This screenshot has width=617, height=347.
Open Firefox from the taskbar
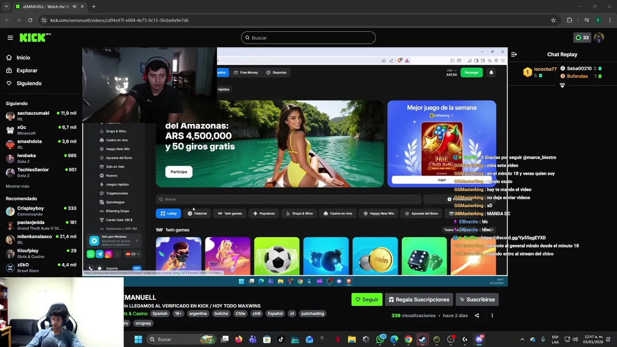click(239, 339)
